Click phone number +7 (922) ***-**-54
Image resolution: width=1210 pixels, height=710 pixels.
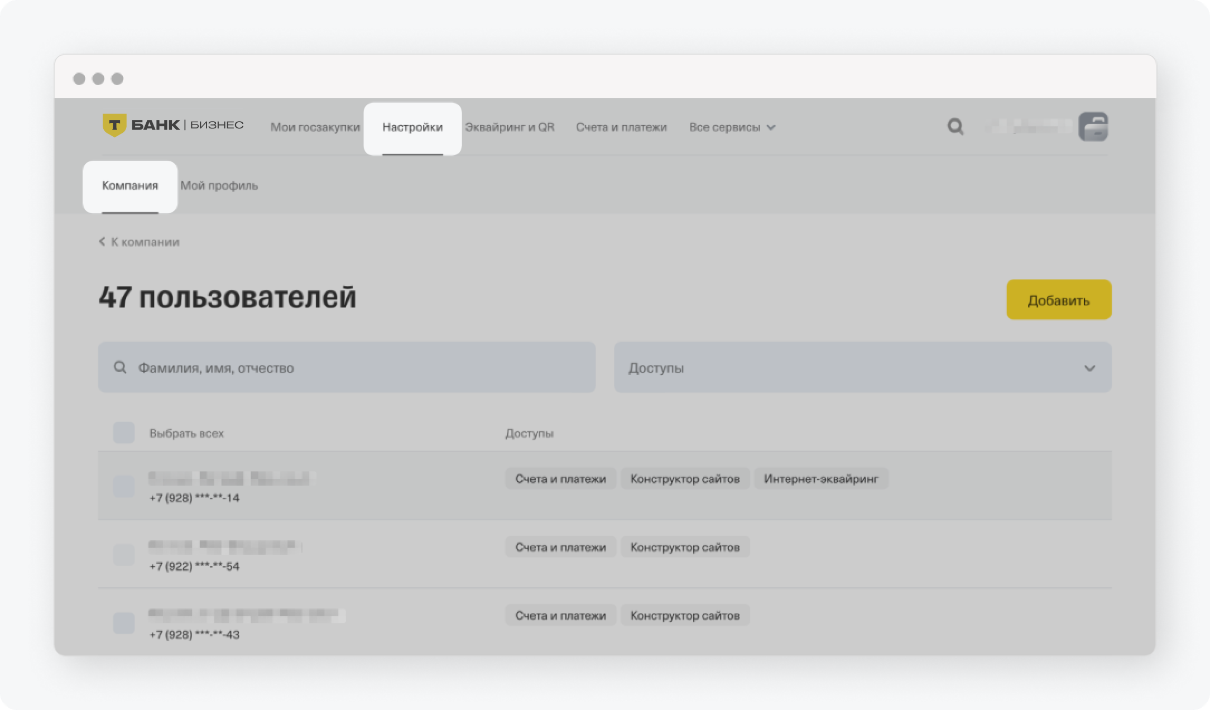[194, 566]
